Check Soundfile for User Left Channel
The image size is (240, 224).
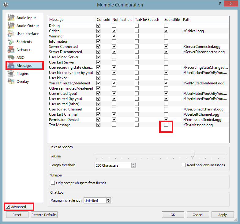(166, 114)
